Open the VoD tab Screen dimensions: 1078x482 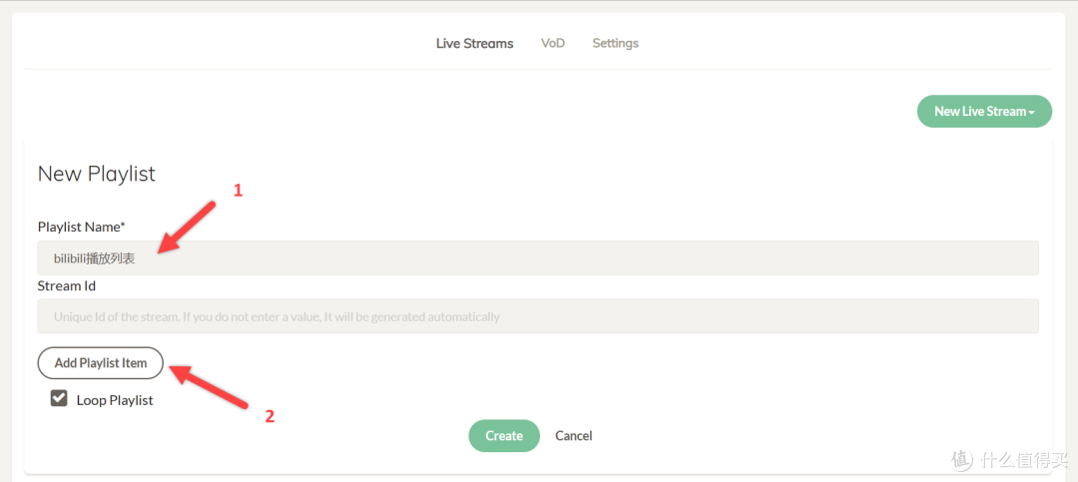553,44
